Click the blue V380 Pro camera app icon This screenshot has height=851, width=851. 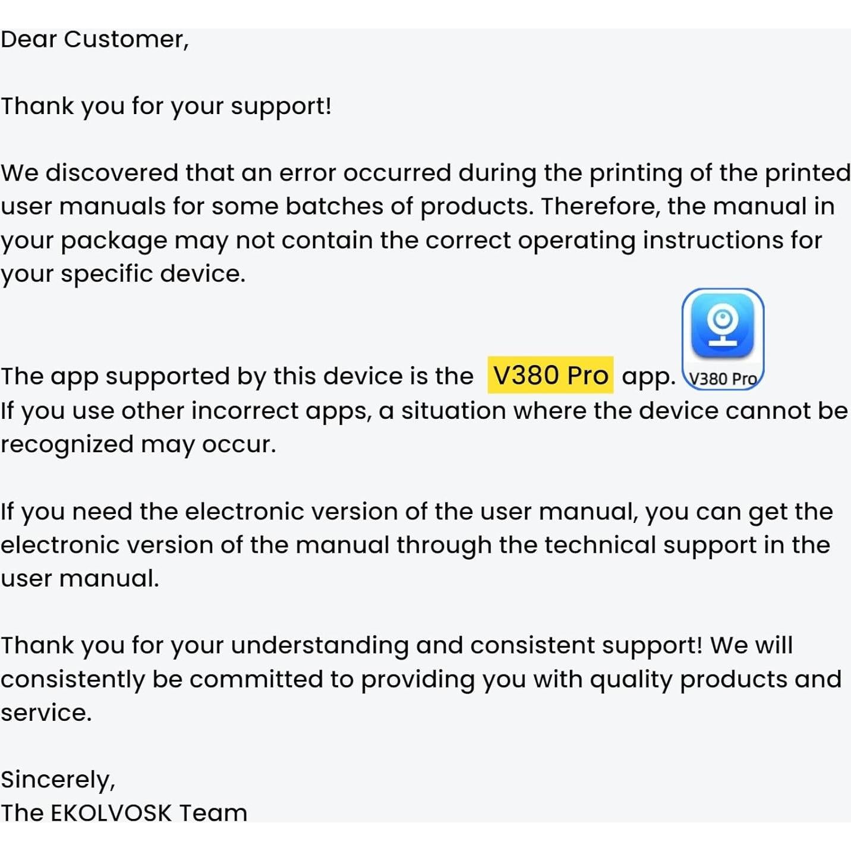722,326
